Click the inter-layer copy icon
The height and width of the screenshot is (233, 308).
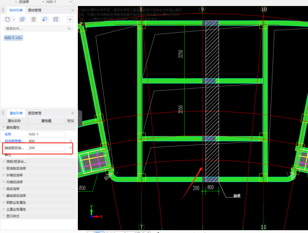pos(45,19)
